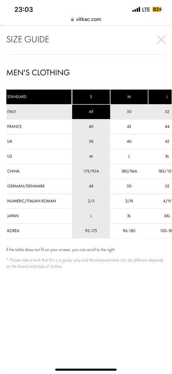Click the Numeric 3/III size cell

coord(129,201)
